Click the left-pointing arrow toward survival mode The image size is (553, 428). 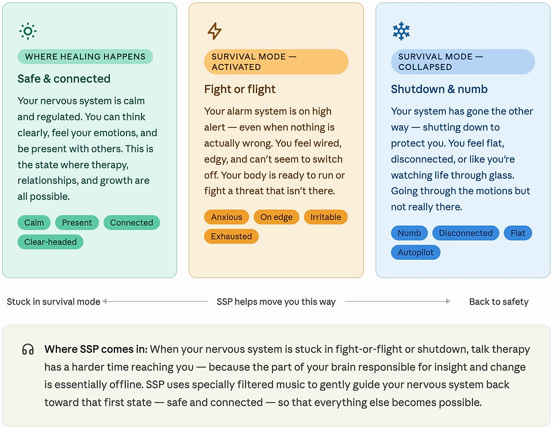[155, 302]
